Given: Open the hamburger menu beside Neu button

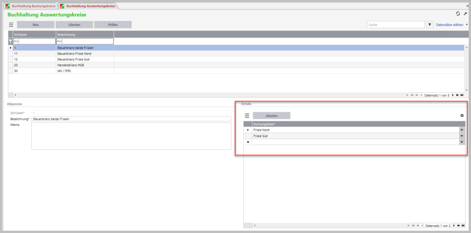Looking at the screenshot, I should click(11, 25).
